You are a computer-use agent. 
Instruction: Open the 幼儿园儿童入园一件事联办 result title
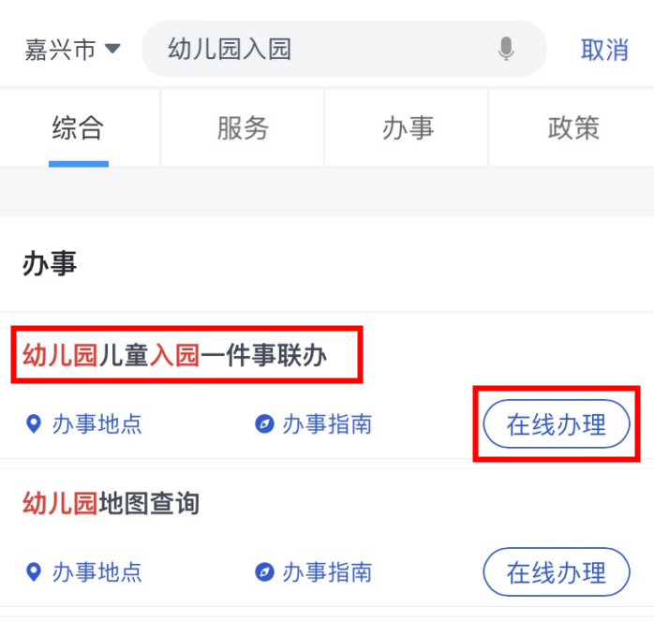click(175, 355)
